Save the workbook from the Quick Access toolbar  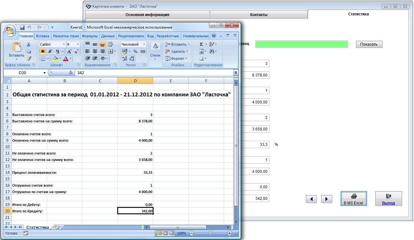coord(22,28)
